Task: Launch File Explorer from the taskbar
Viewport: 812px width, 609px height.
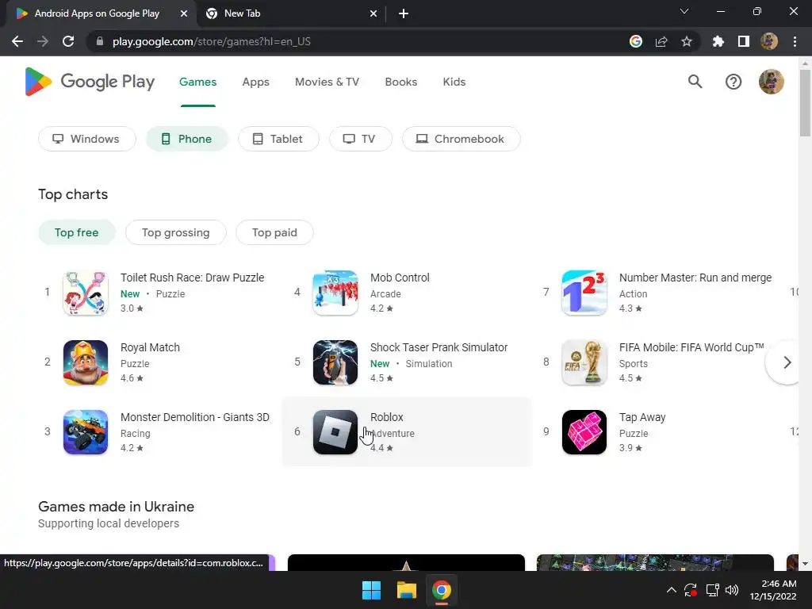Action: [x=407, y=590]
